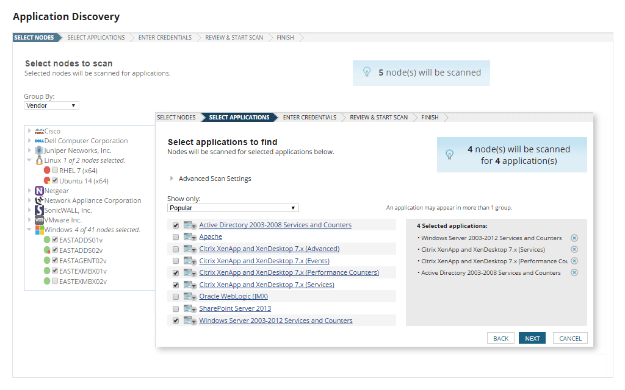
Task: Click the VMware Inc. vendor icon
Action: [38, 220]
